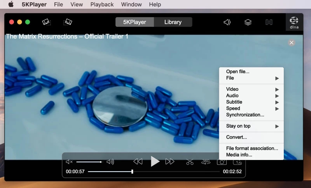311x188 pixels.
Task: Click the max volume speaker icon
Action: 110,162
